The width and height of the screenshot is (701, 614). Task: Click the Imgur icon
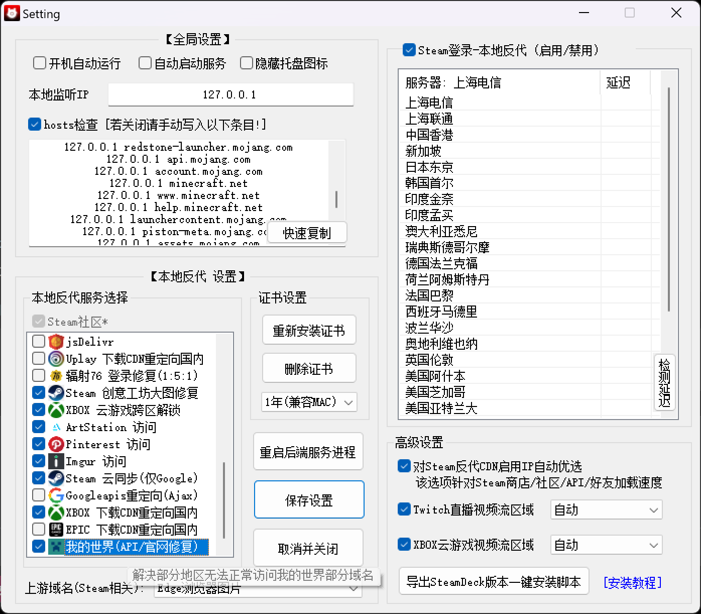pos(56,461)
